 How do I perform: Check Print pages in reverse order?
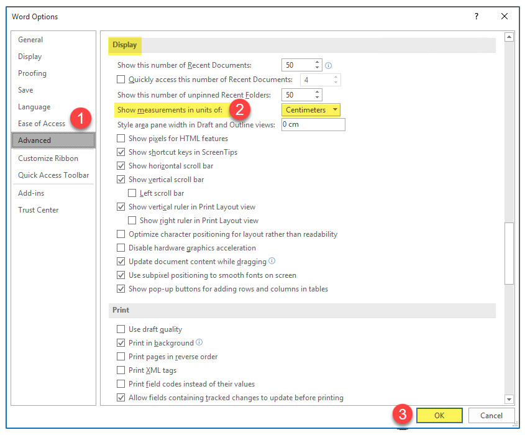[x=121, y=357]
